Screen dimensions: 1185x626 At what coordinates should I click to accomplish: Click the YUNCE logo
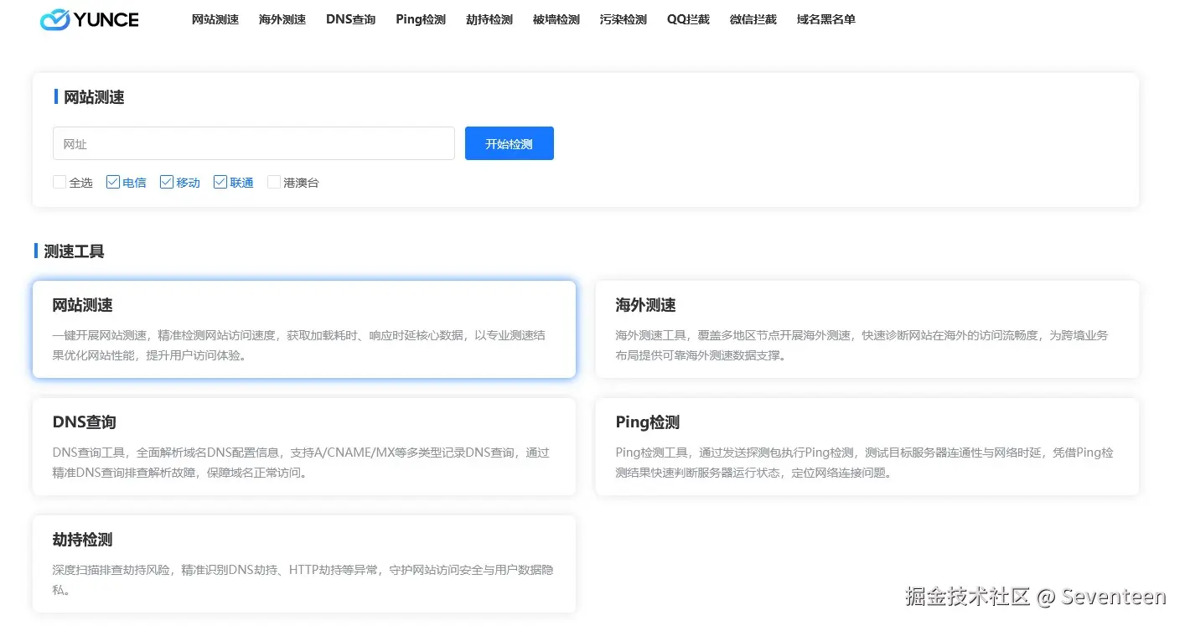[x=90, y=19]
